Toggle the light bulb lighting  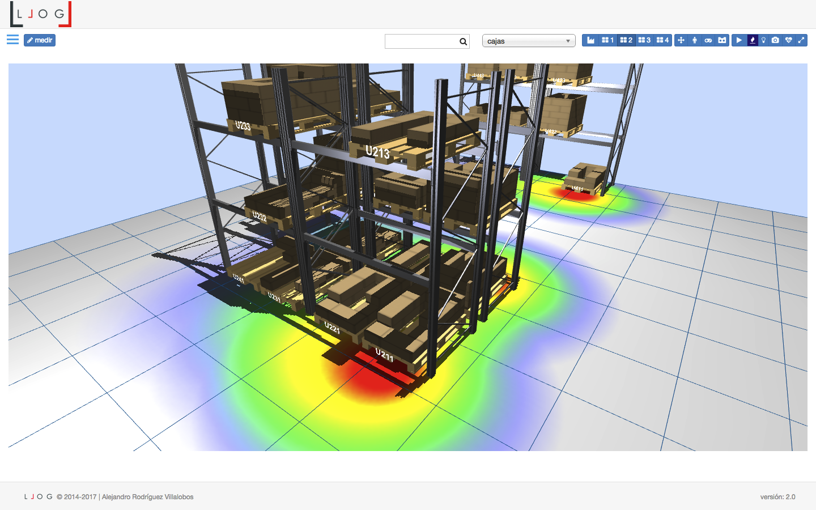click(763, 40)
